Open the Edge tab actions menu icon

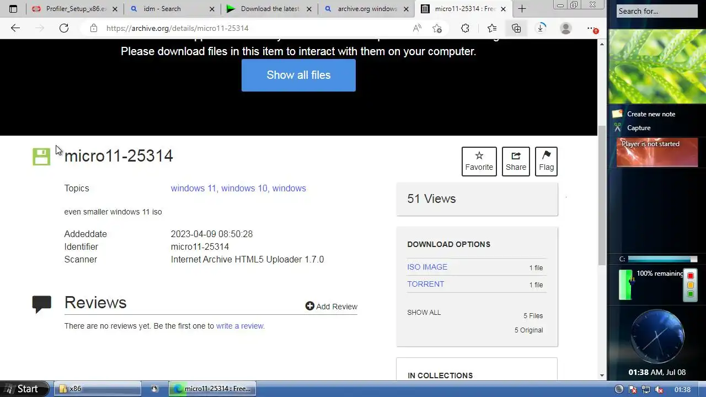13,9
